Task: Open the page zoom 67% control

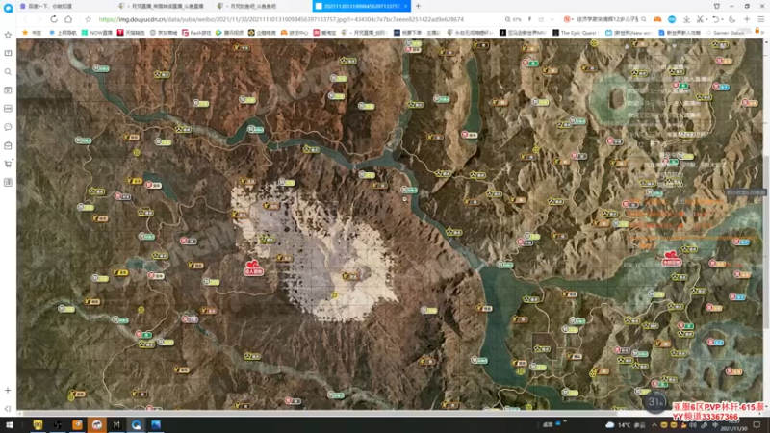Action: (513, 19)
